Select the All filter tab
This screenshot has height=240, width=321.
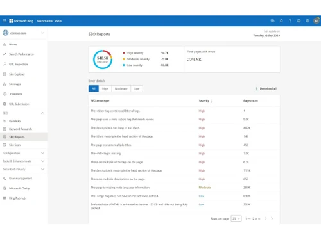[x=94, y=88]
